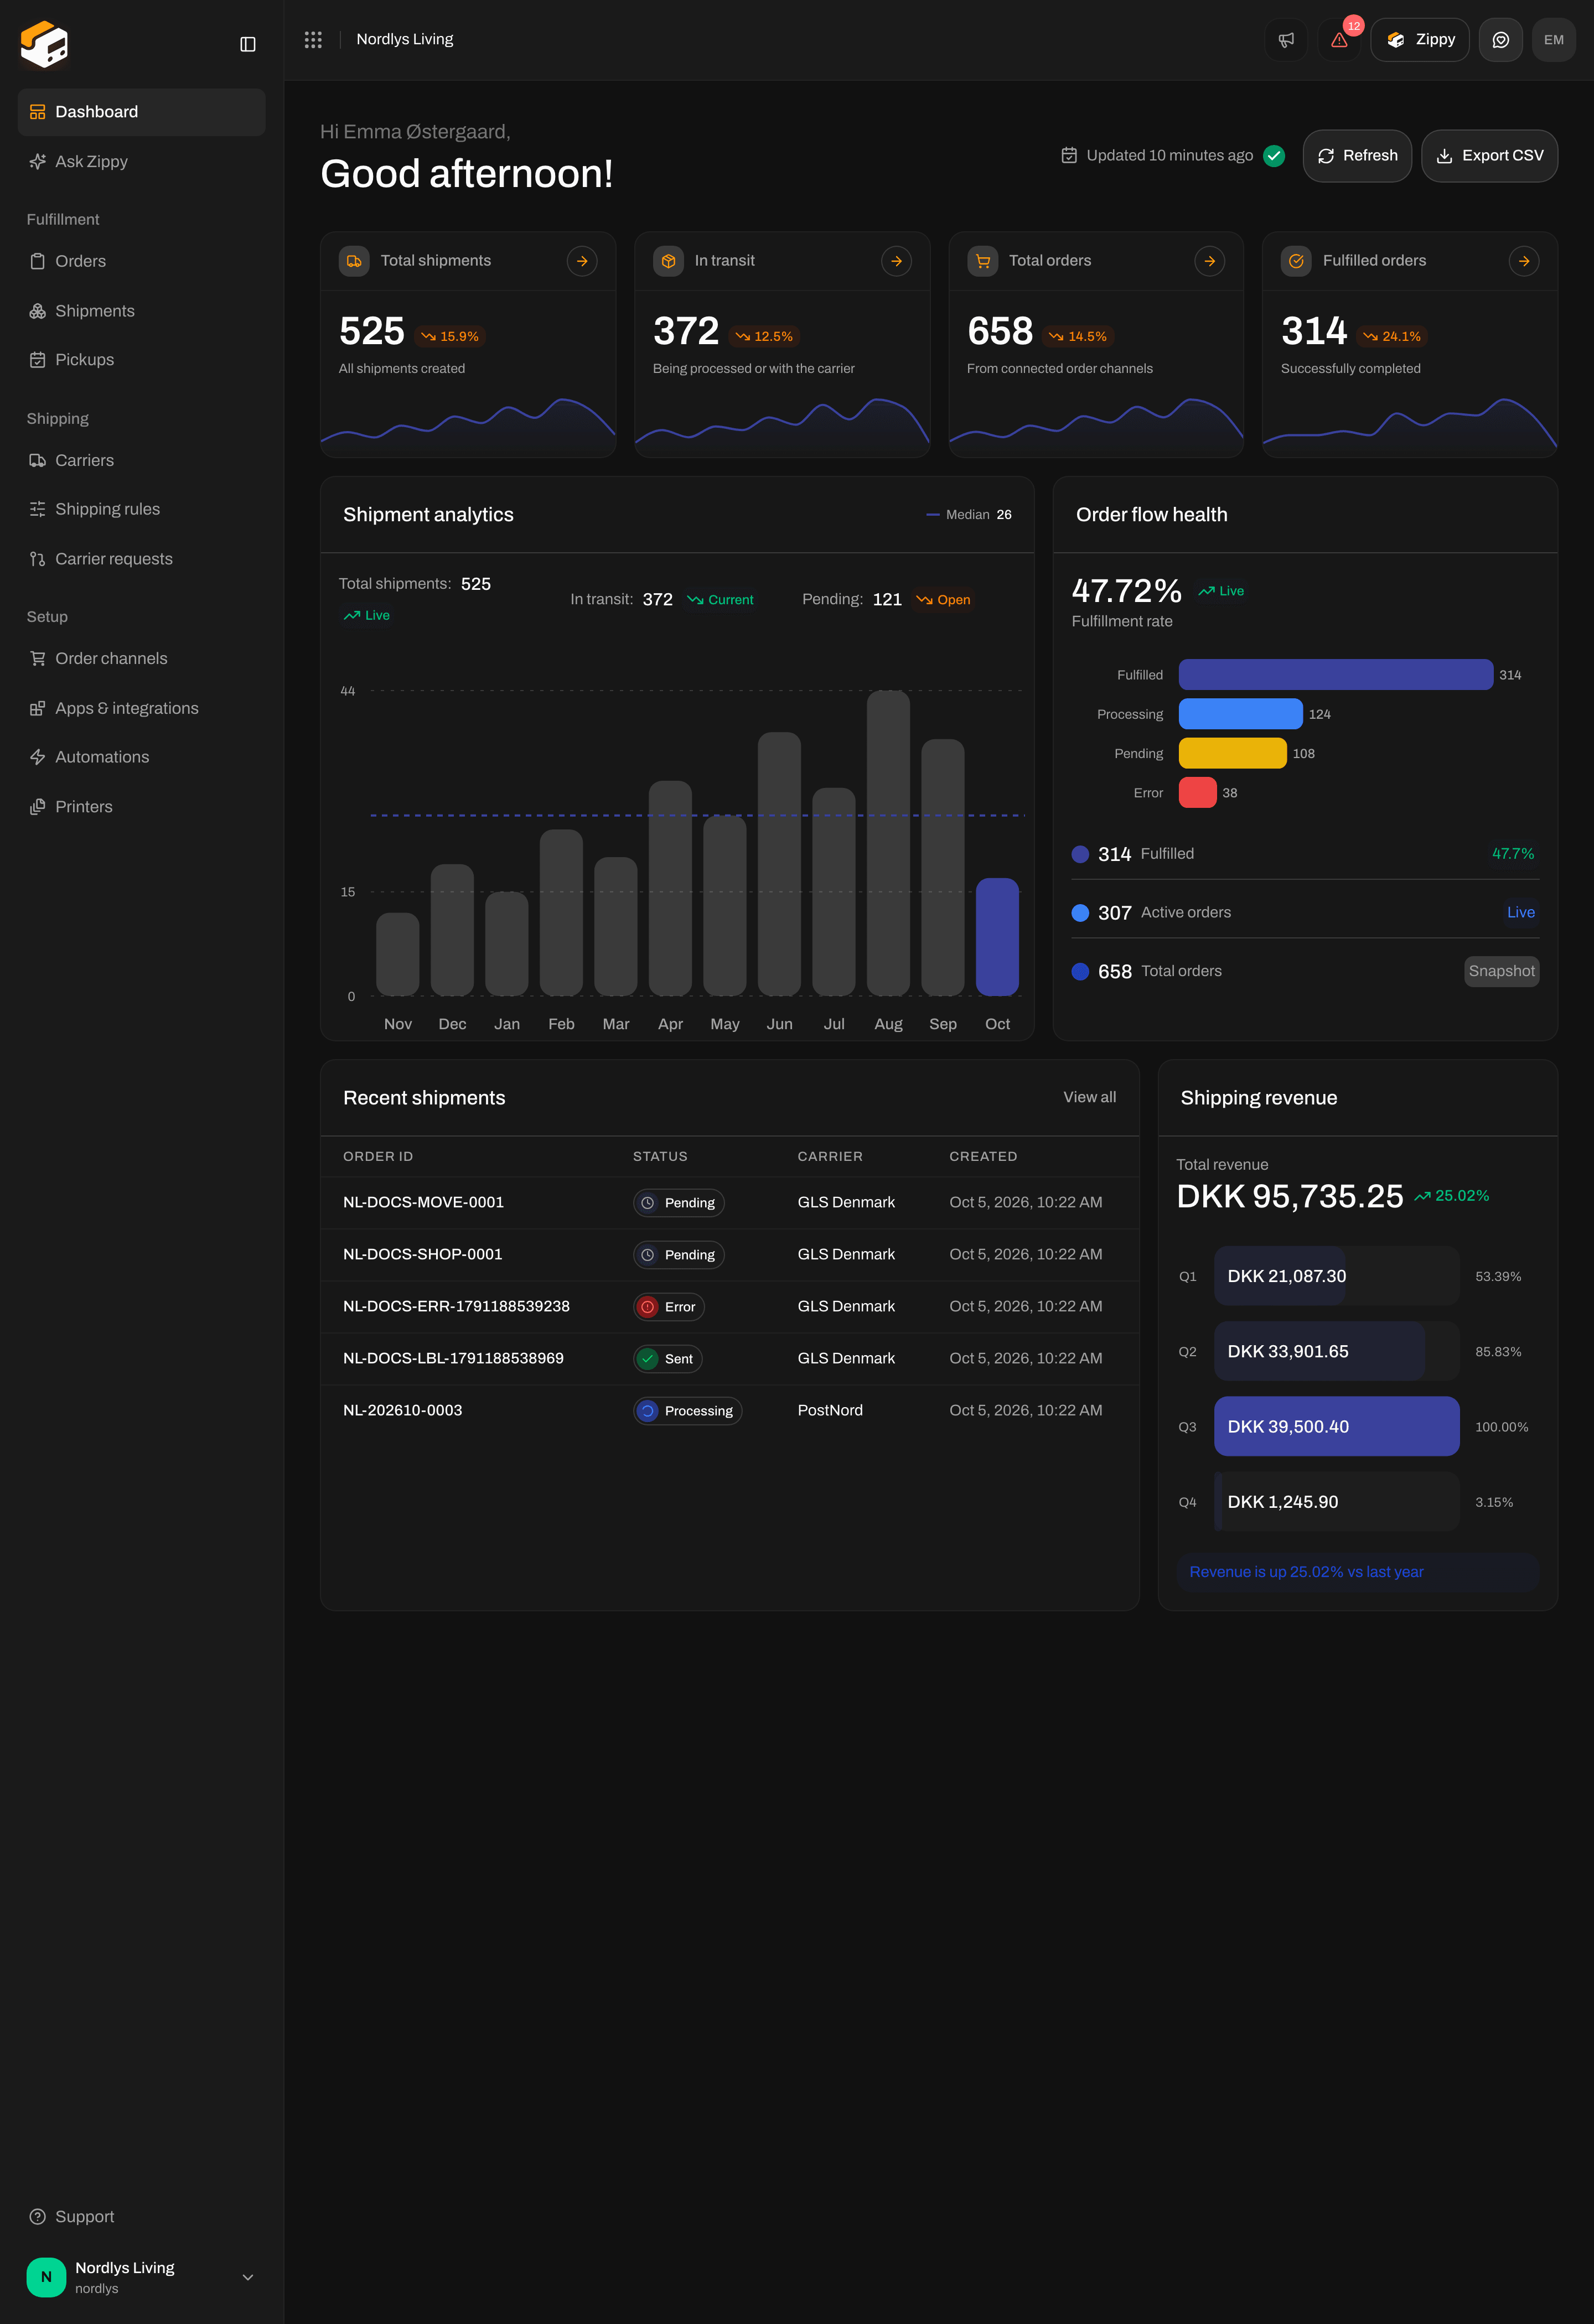Screen dimensions: 1594x2324
Task: Open Support link in sidebar
Action: (x=141, y=2217)
